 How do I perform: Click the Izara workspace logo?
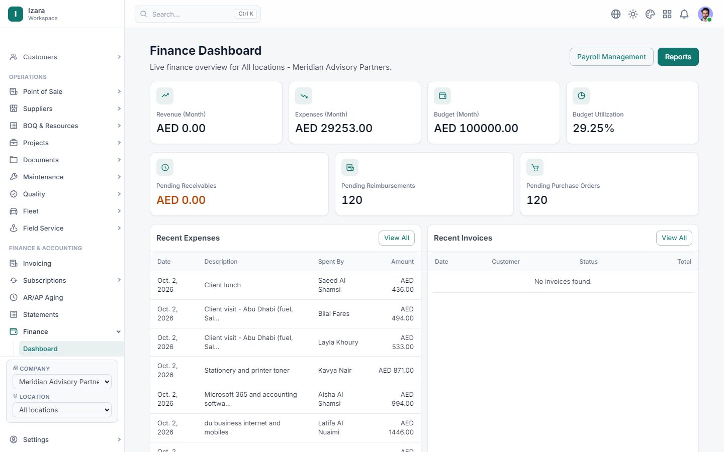coord(16,14)
